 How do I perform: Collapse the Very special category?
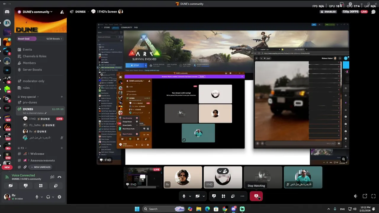point(28,97)
